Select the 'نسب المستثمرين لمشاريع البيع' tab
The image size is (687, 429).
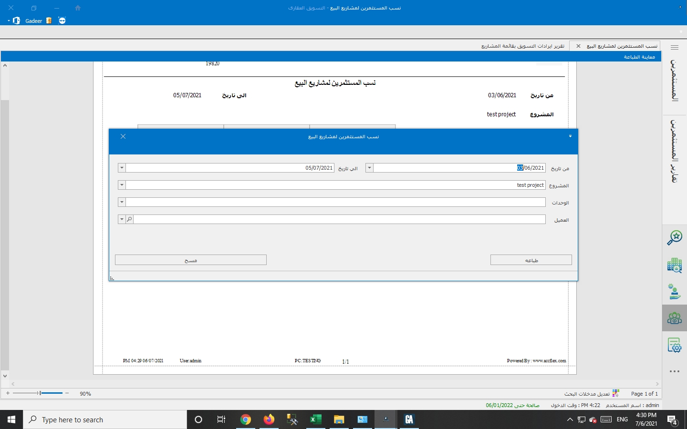(x=622, y=46)
